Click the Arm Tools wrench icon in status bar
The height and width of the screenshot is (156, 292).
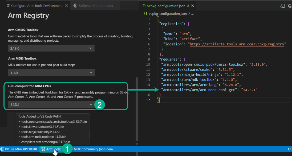click(43, 149)
